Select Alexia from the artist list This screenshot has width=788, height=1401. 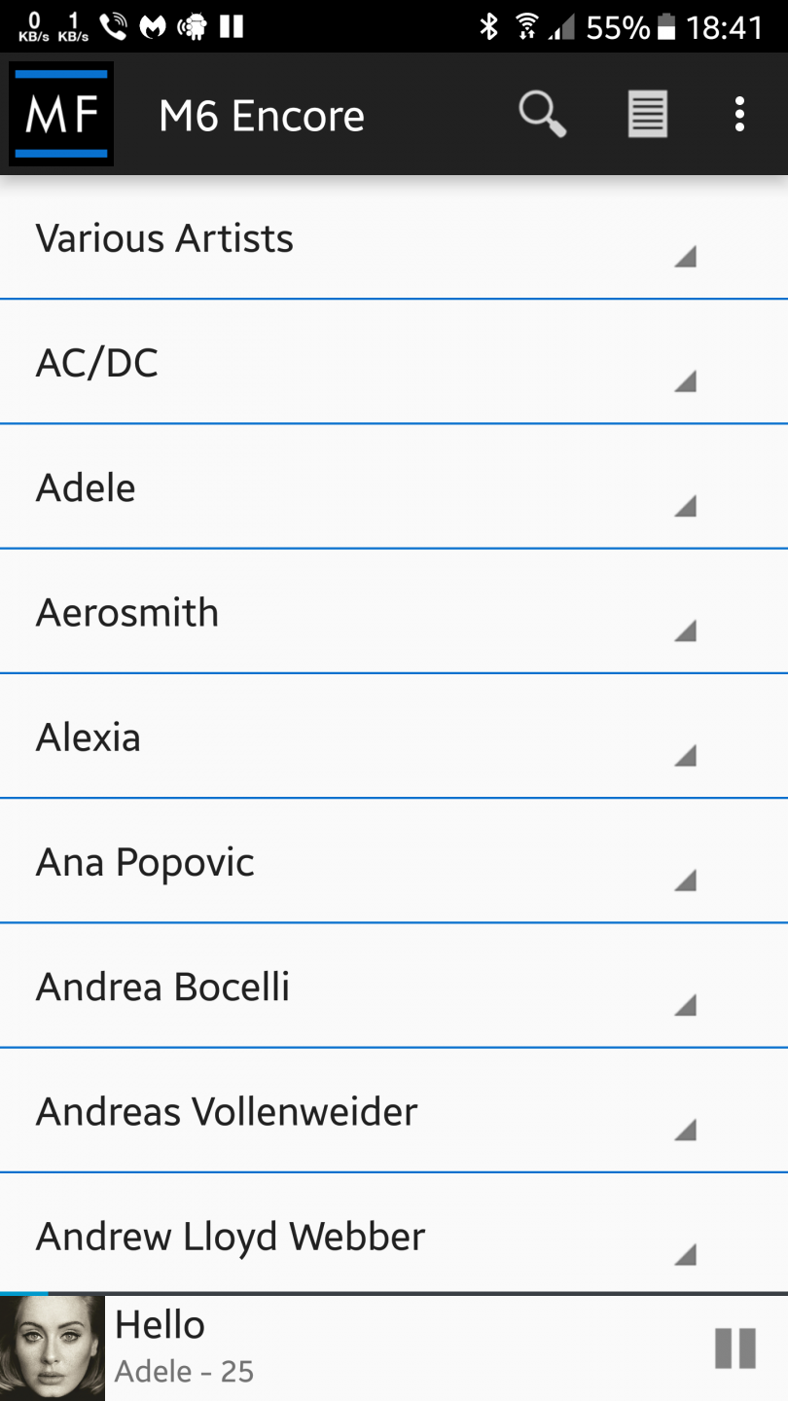[89, 737]
